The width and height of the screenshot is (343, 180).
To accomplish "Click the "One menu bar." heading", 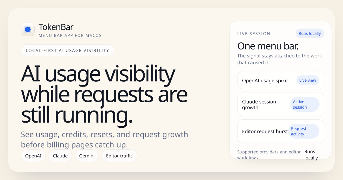I will tap(268, 46).
